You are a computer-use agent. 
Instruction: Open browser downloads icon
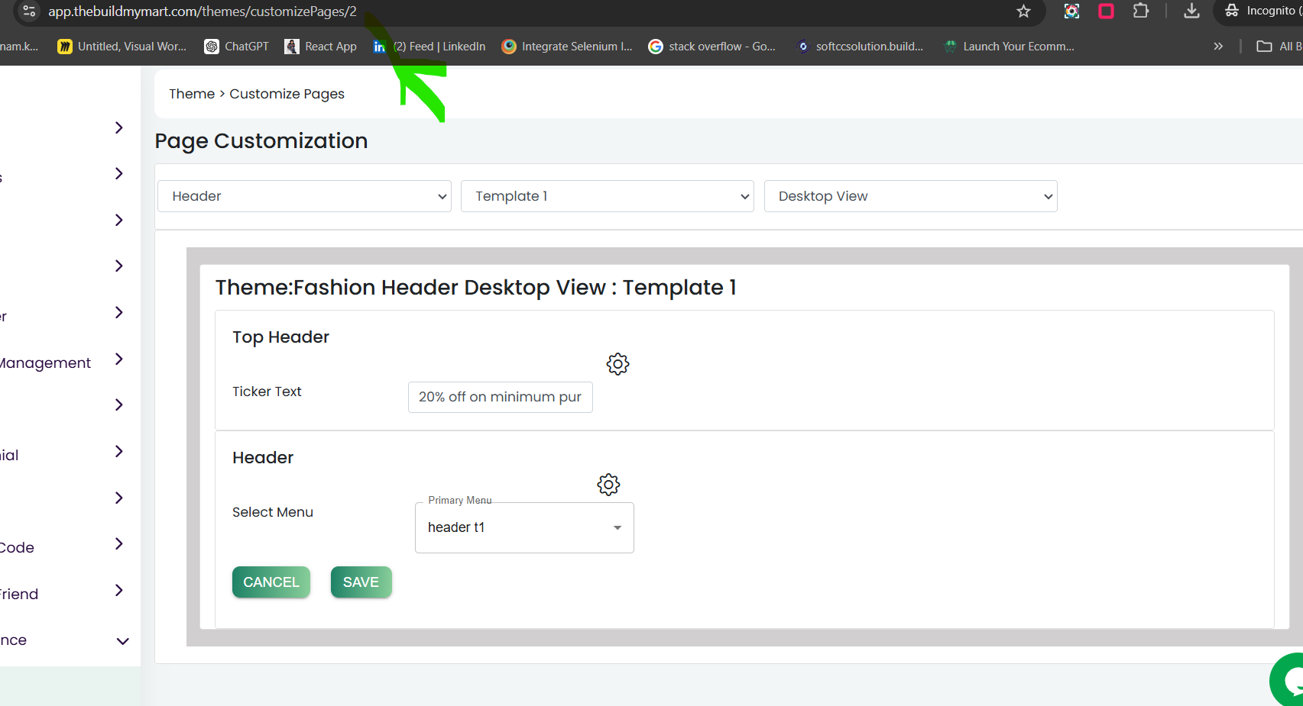1191,11
